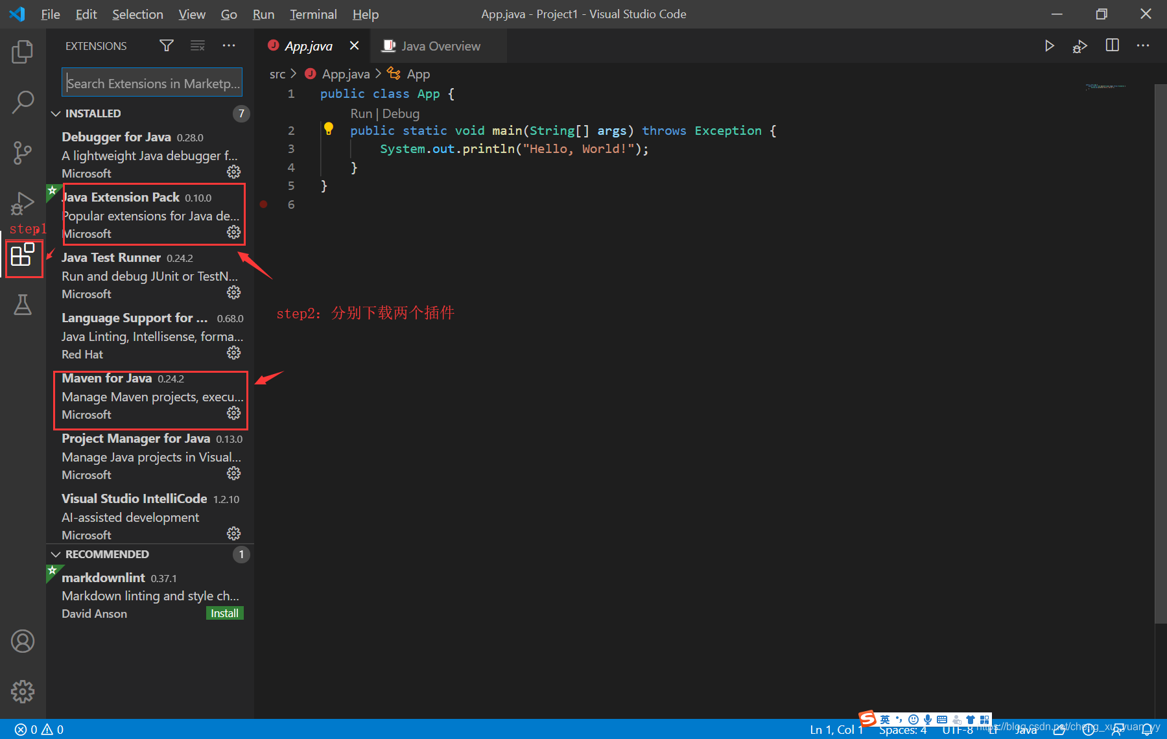Open the Explorer view in Activity Bar
This screenshot has height=739, width=1167.
pos(23,52)
